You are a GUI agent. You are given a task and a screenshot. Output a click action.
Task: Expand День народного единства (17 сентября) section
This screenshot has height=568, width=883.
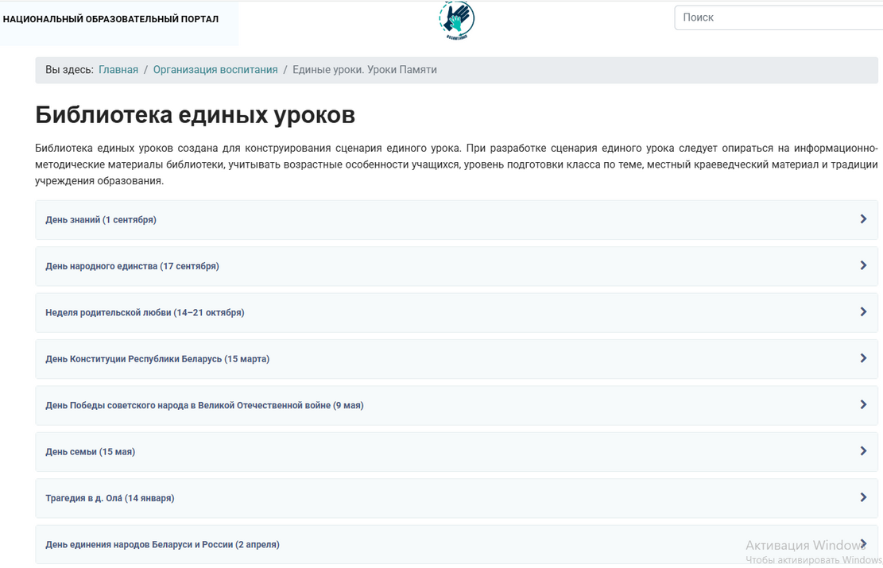pos(132,266)
